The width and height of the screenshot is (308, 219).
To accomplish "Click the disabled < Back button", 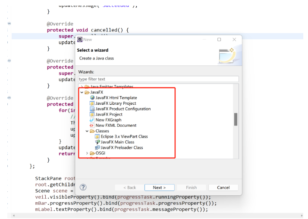I will tap(130, 188).
